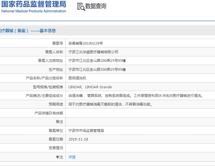
Task: Click the 基本信息 section heading
Action: coord(48,31)
